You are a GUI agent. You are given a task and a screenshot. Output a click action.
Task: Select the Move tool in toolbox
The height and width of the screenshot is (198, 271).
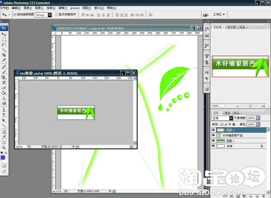tap(4, 34)
